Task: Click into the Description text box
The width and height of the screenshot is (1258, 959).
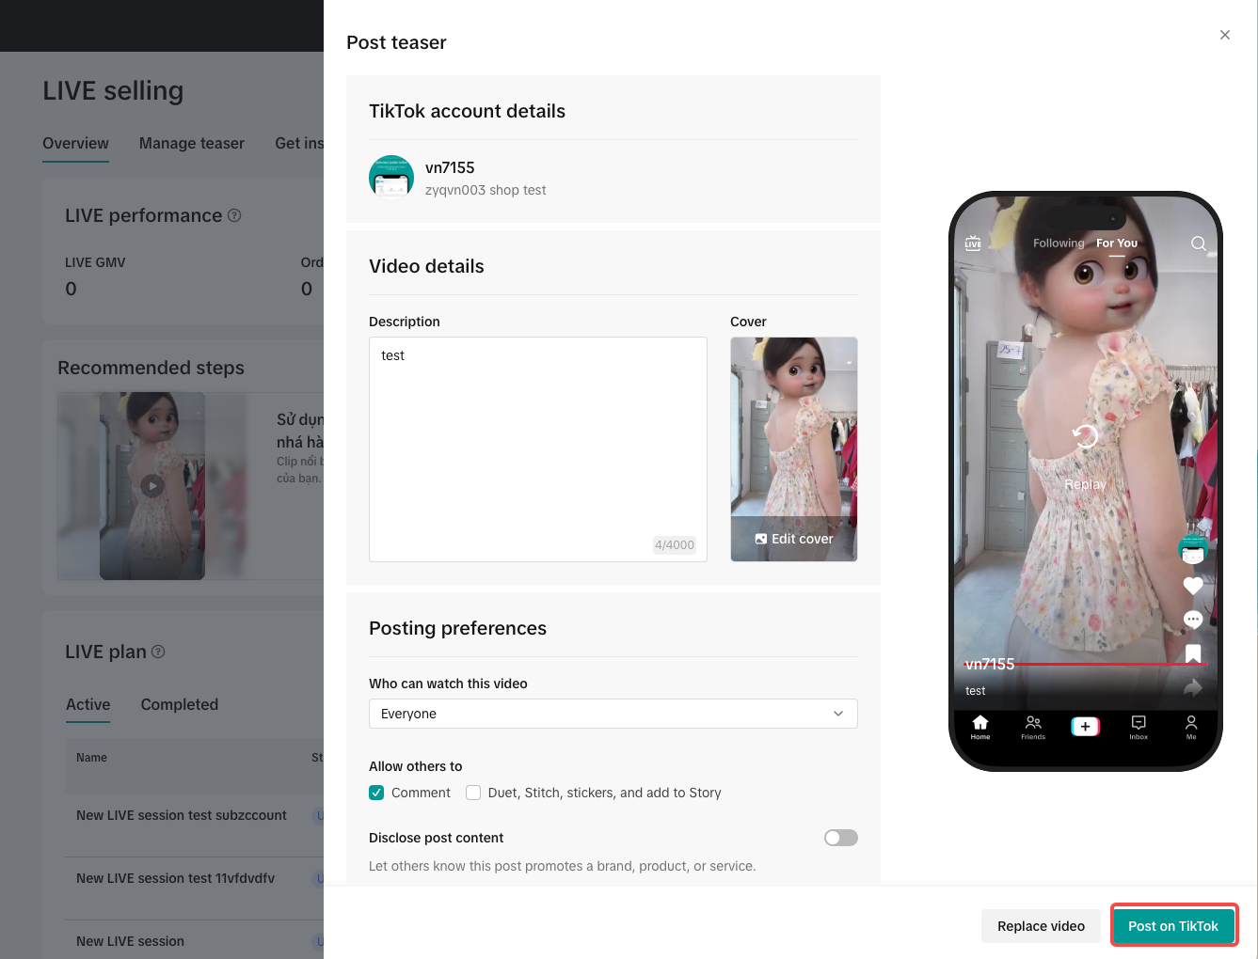Action: 538,449
